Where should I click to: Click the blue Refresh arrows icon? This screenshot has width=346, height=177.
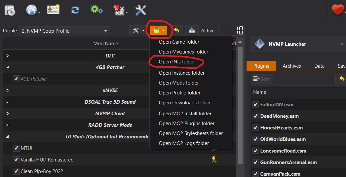pyautogui.click(x=75, y=10)
